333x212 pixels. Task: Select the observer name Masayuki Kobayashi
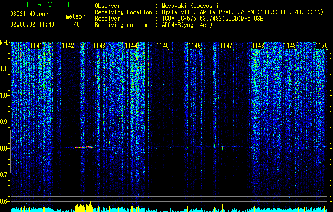click(190, 6)
